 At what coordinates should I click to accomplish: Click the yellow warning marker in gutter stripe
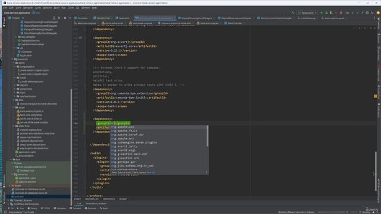376,96
